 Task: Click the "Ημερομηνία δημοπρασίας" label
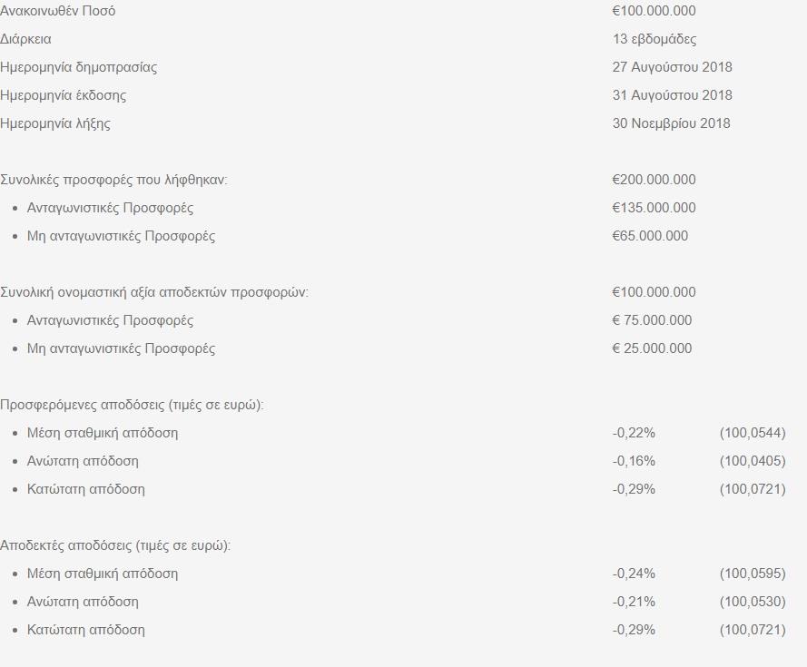(x=79, y=67)
